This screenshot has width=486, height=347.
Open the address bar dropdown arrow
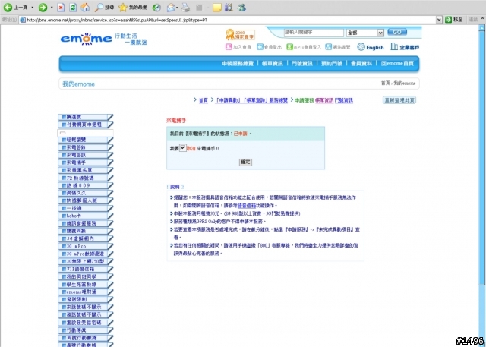pos(439,20)
